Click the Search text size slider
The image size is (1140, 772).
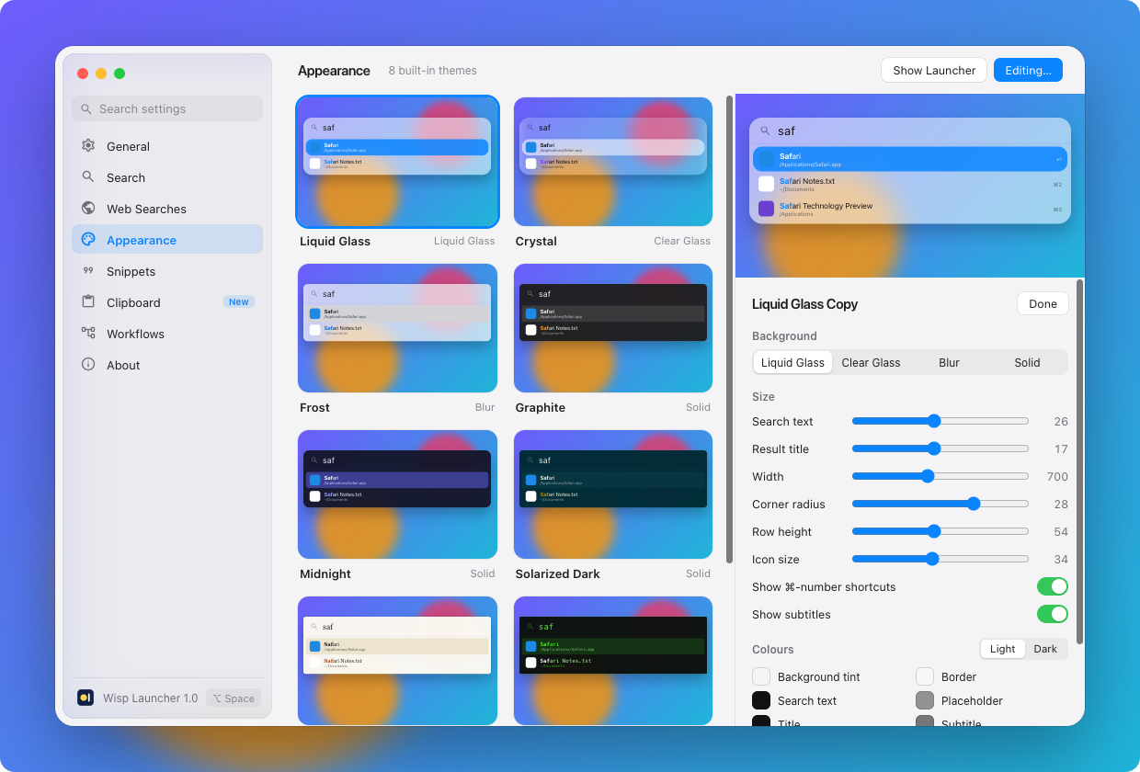tap(940, 421)
